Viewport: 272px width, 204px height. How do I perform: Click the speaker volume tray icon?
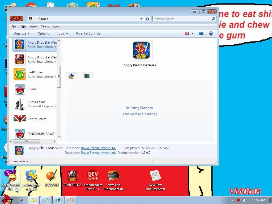pos(245,200)
